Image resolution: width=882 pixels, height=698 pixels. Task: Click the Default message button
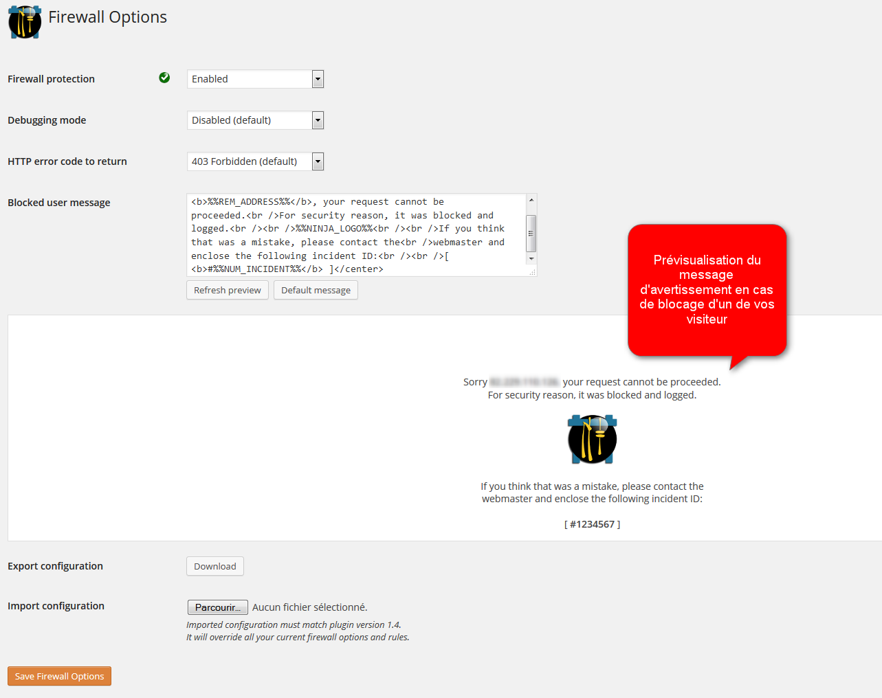[x=316, y=290]
